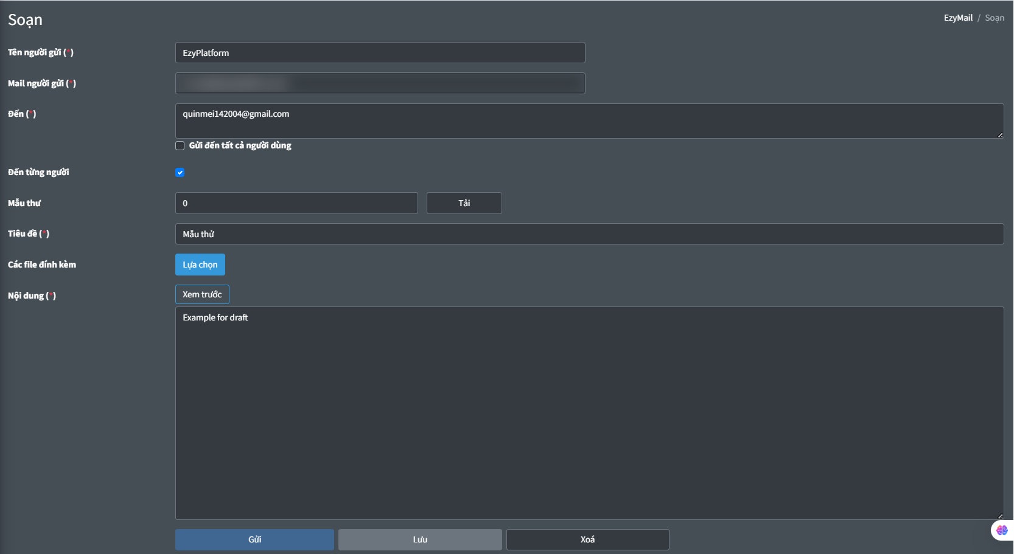1014x554 pixels.
Task: Click 'Lựa chọn' to pick attachment files
Action: pos(200,265)
